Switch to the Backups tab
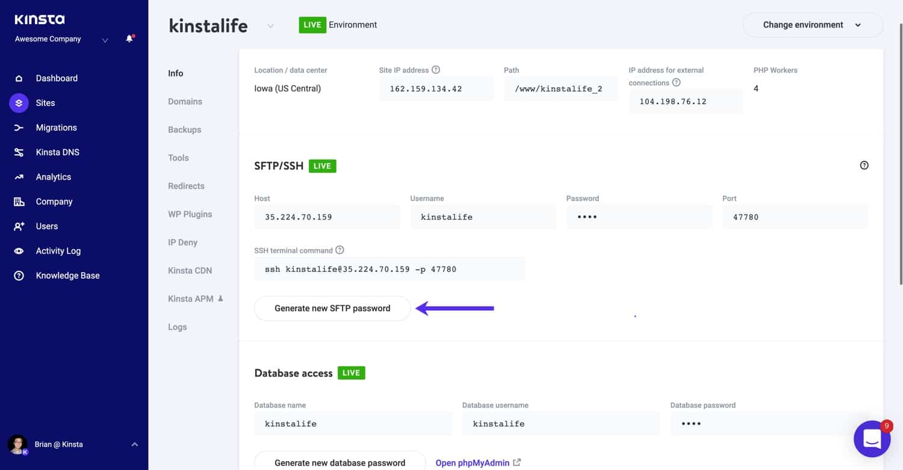The height and width of the screenshot is (470, 903). (184, 129)
